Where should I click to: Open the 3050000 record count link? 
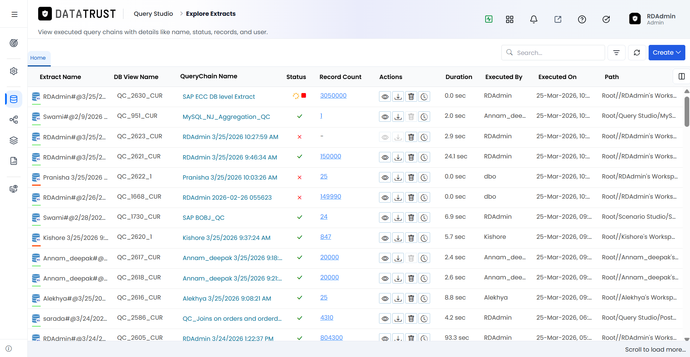[333, 96]
